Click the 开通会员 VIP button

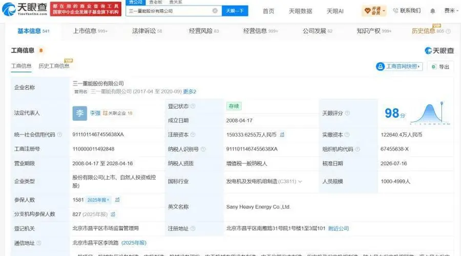[x=374, y=11]
